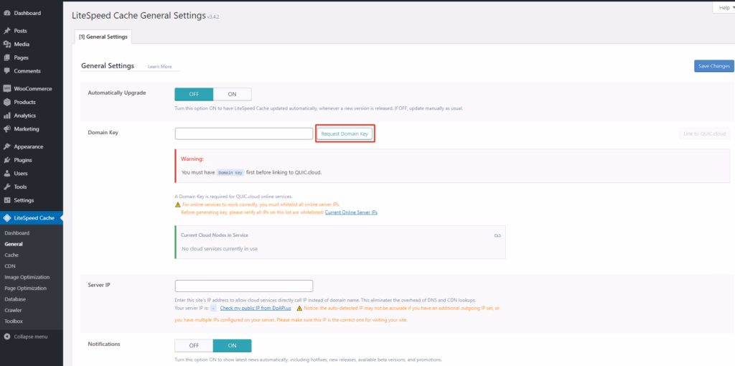Click the Comments bubble icon
This screenshot has width=735, height=366.
[6, 71]
